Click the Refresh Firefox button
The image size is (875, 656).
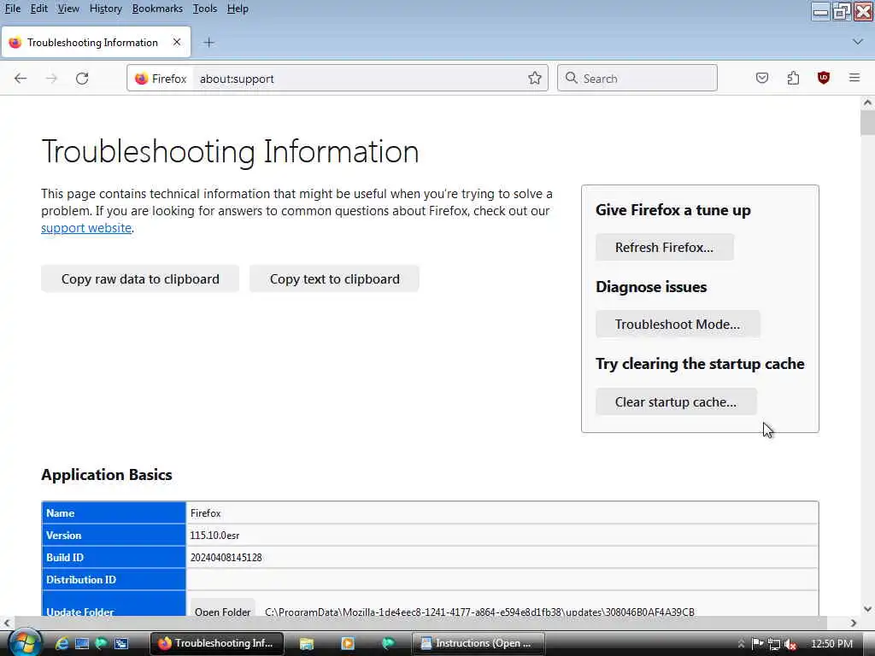click(664, 247)
